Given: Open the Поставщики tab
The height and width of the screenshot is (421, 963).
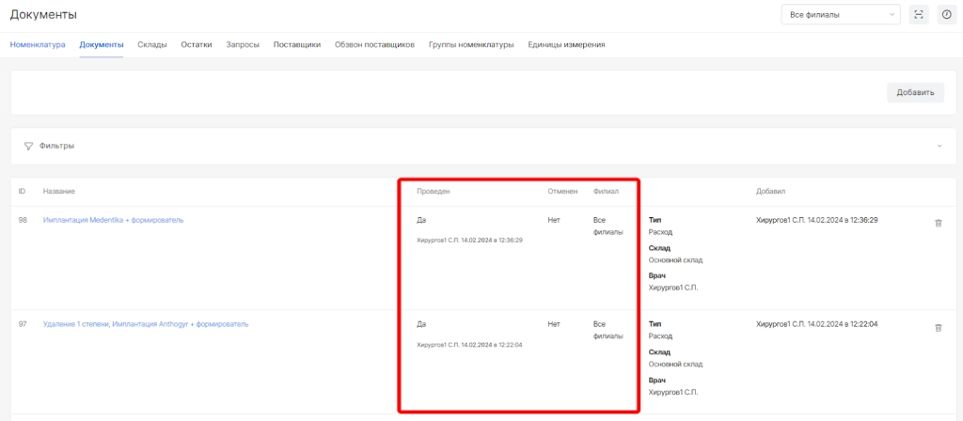Looking at the screenshot, I should coord(296,44).
